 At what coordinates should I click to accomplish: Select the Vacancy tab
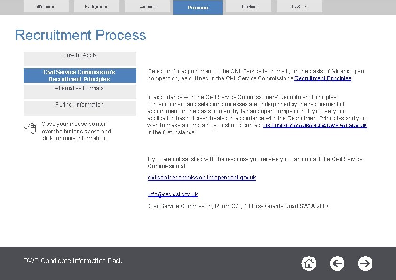click(x=147, y=7)
